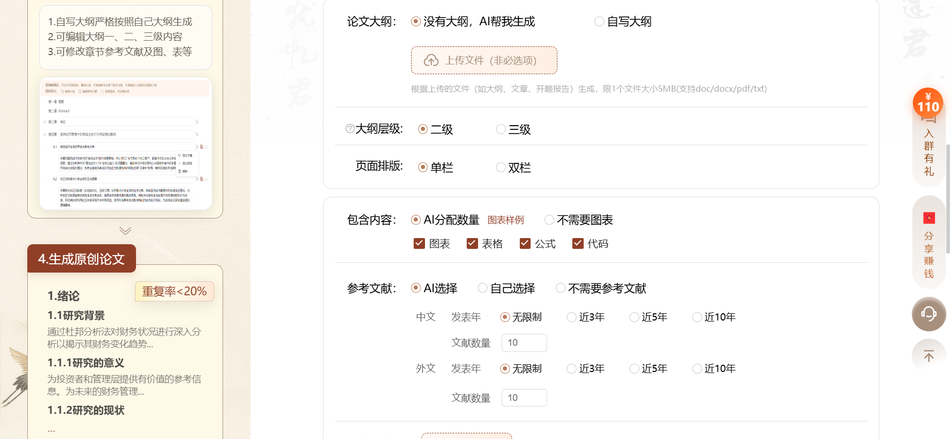The image size is (952, 439).
Task: Select AI选择 for references
Action: 434,288
